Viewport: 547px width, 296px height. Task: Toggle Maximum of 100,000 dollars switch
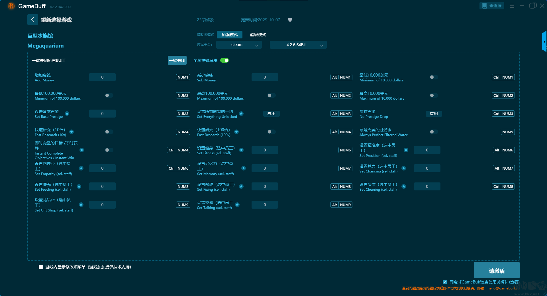click(x=272, y=95)
